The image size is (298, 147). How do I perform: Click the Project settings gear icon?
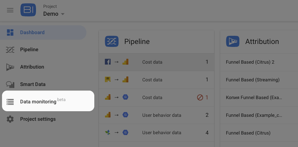coord(10,119)
